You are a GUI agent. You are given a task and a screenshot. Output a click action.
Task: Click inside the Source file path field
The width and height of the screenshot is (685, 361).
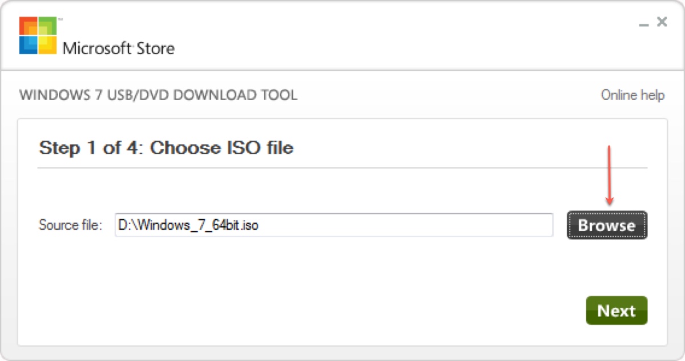click(334, 225)
